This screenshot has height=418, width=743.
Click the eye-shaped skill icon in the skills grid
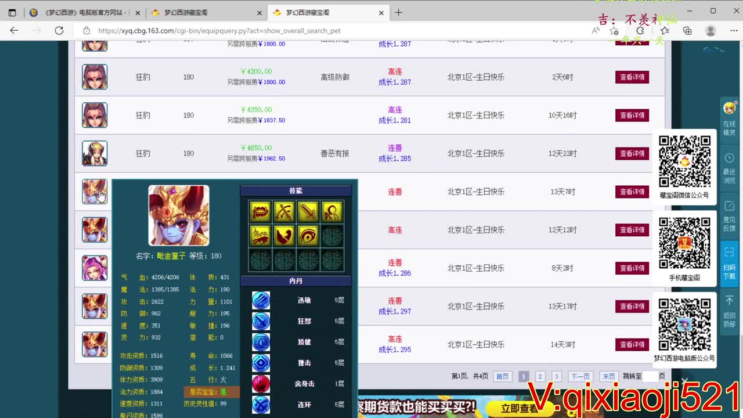pyautogui.click(x=308, y=236)
